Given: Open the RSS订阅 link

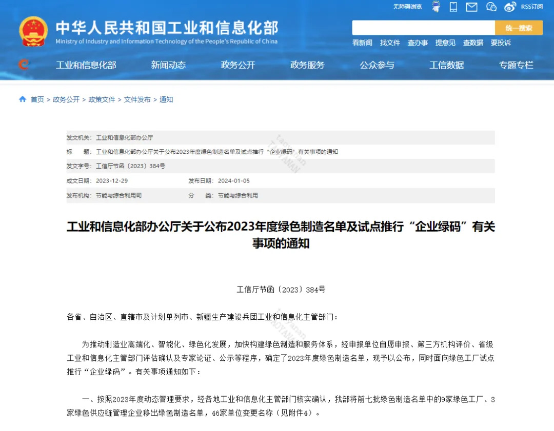Looking at the screenshot, I should point(531,7).
